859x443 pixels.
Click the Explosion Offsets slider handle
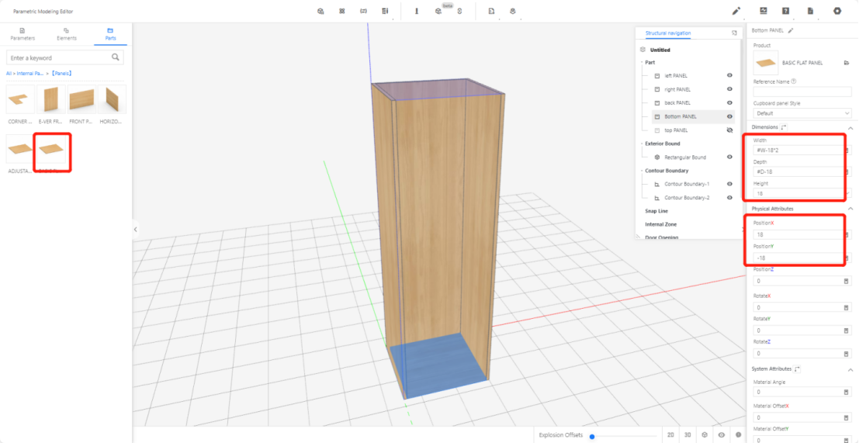(592, 436)
